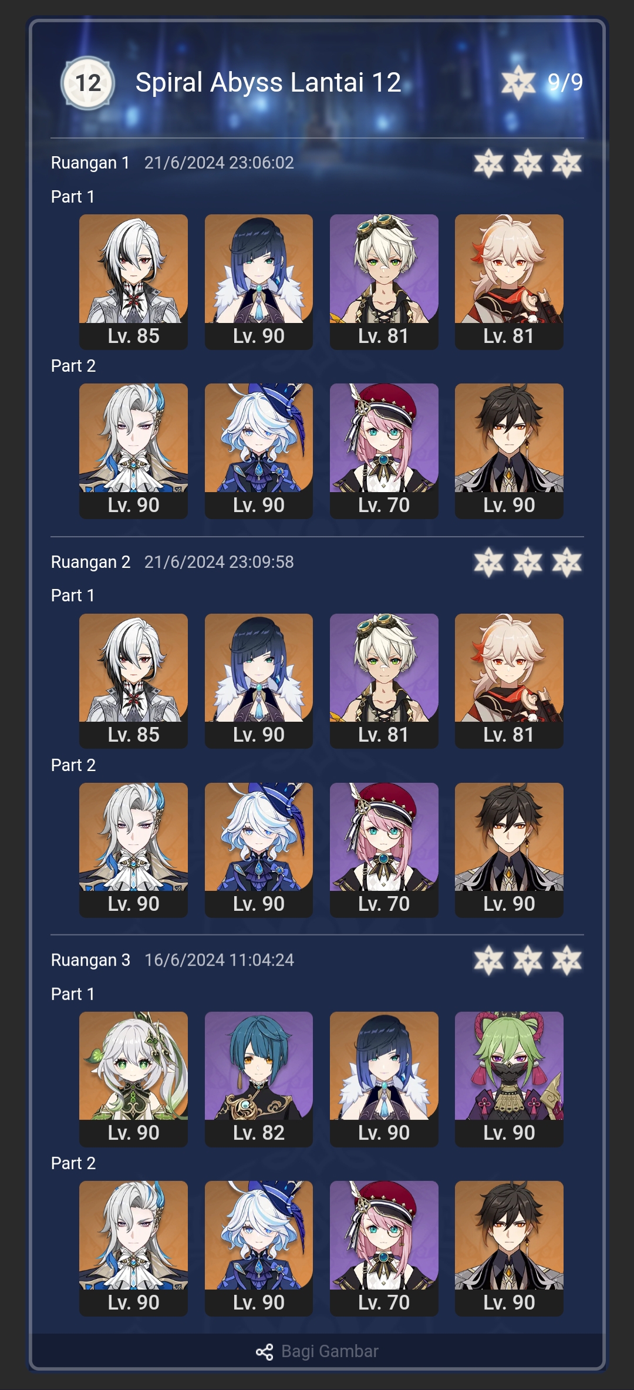Select Lv. 82 teal-haired character in Ruangan 3
Screen dimensions: 634x1390
258,1079
